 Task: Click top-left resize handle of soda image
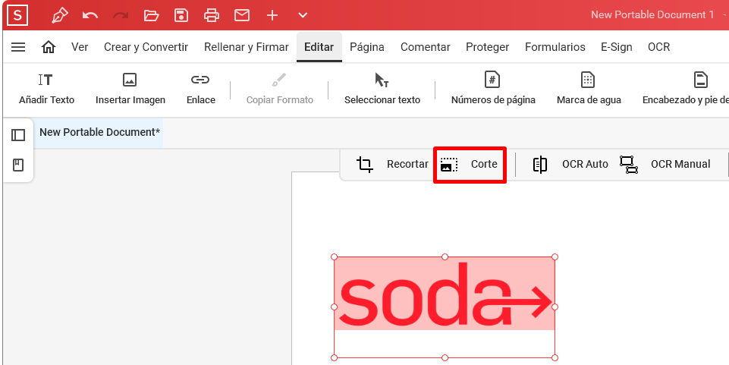pyautogui.click(x=334, y=257)
